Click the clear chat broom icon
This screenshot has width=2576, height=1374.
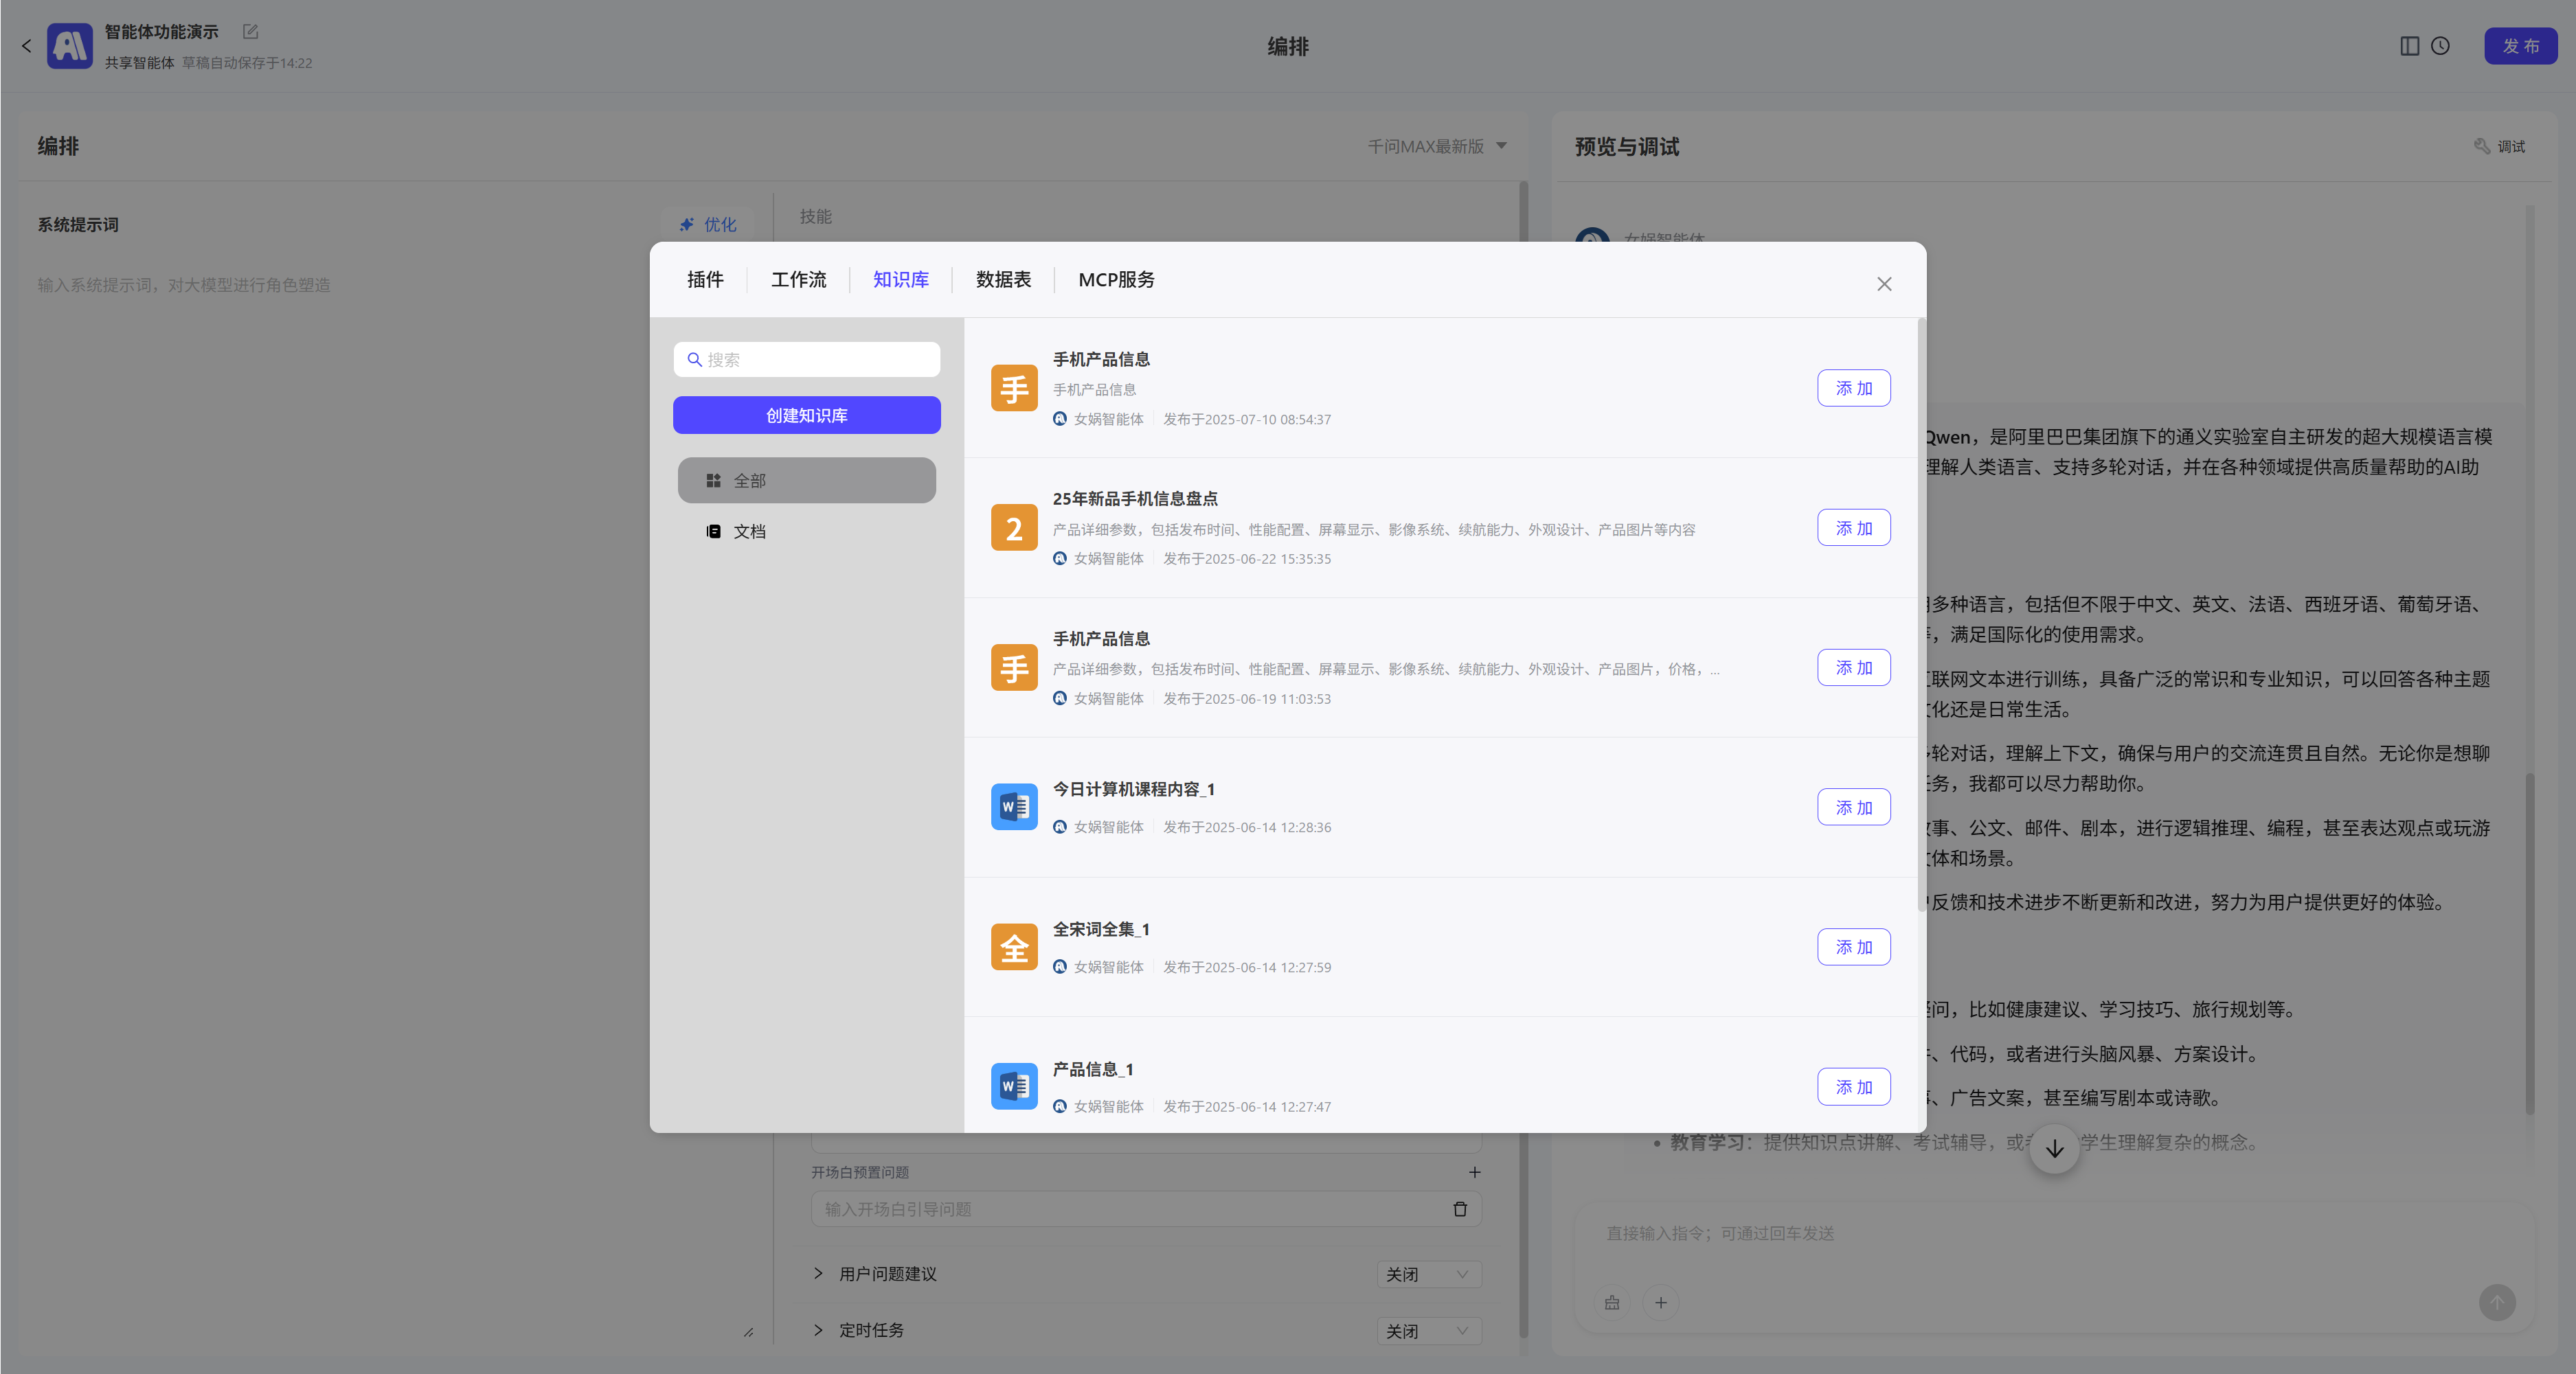click(x=1612, y=1302)
